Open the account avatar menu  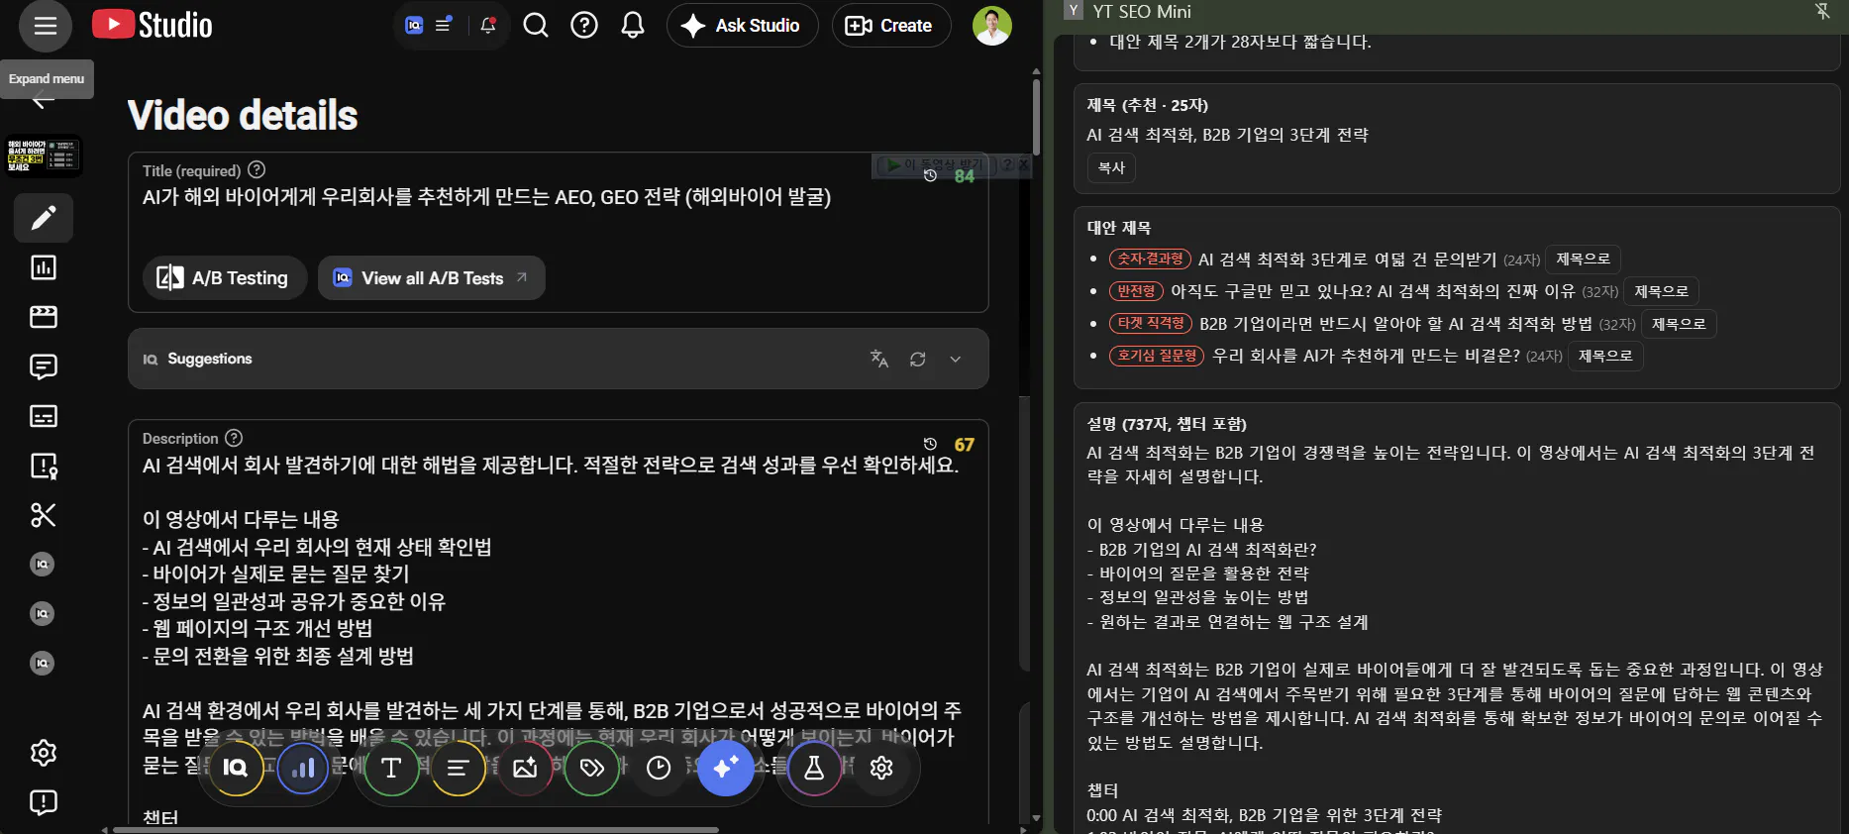992,26
